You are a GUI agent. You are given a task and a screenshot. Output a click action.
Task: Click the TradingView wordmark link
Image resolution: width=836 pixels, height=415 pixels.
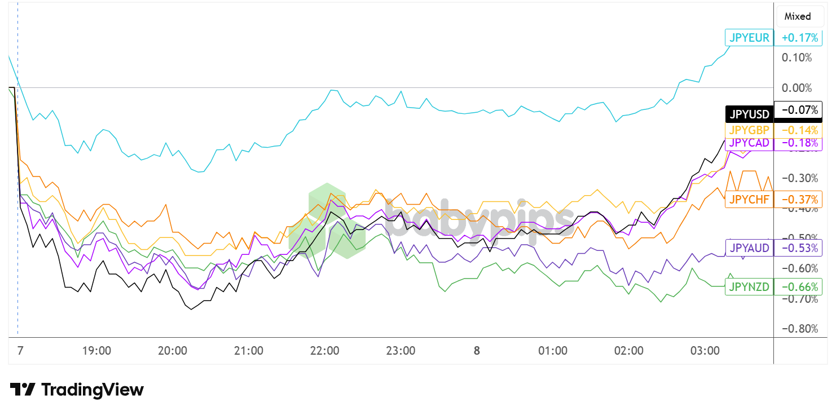tap(93, 390)
